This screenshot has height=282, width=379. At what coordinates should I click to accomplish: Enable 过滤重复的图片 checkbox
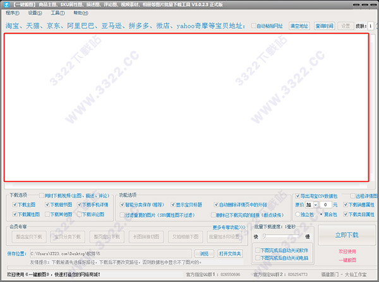[x=123, y=215]
